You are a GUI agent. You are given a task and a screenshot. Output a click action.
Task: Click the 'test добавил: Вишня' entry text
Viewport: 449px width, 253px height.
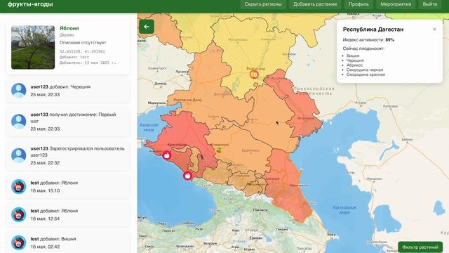point(53,239)
